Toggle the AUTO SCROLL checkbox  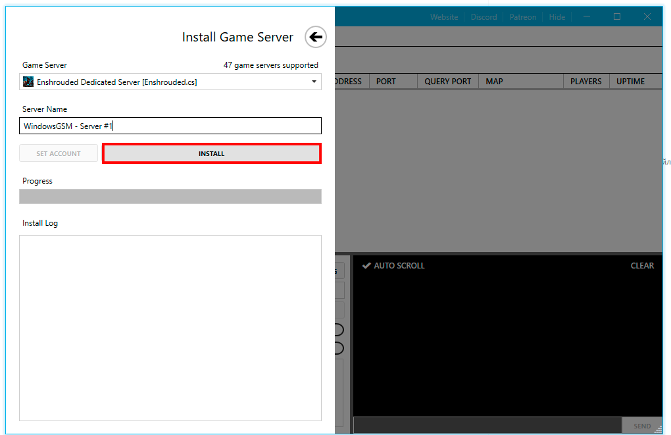pos(393,266)
